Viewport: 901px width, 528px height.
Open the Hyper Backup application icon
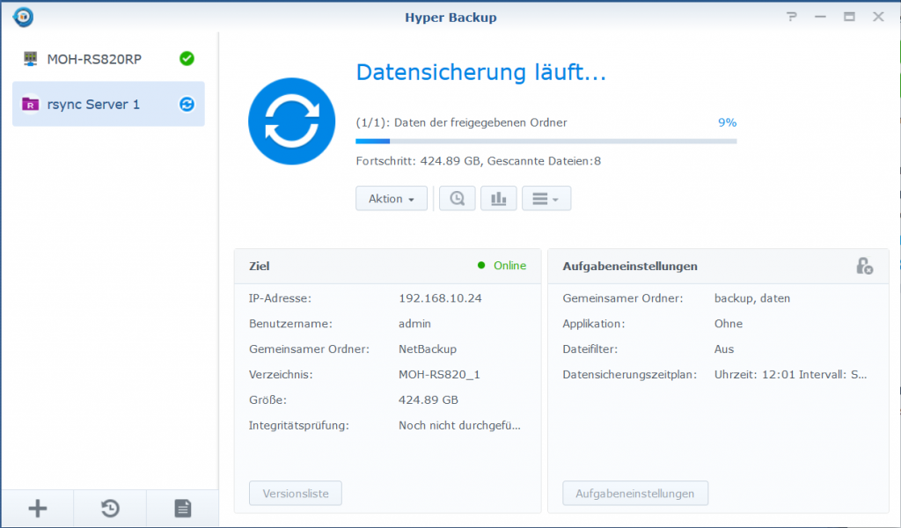coord(22,16)
